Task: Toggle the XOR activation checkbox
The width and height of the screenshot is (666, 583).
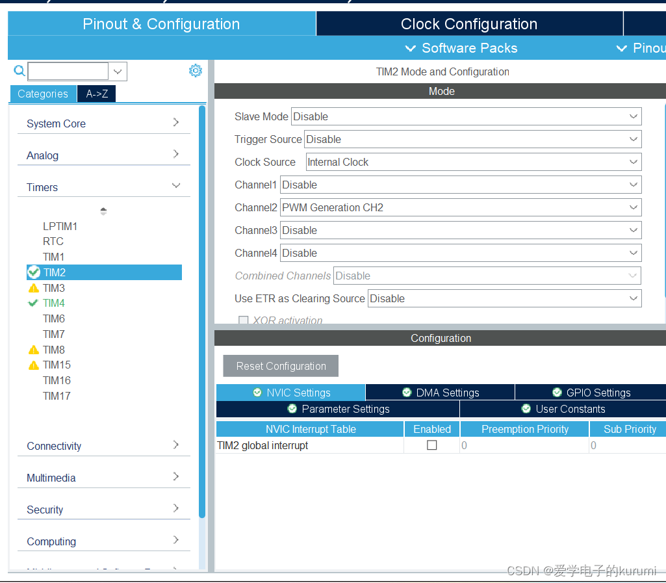Action: [x=244, y=320]
